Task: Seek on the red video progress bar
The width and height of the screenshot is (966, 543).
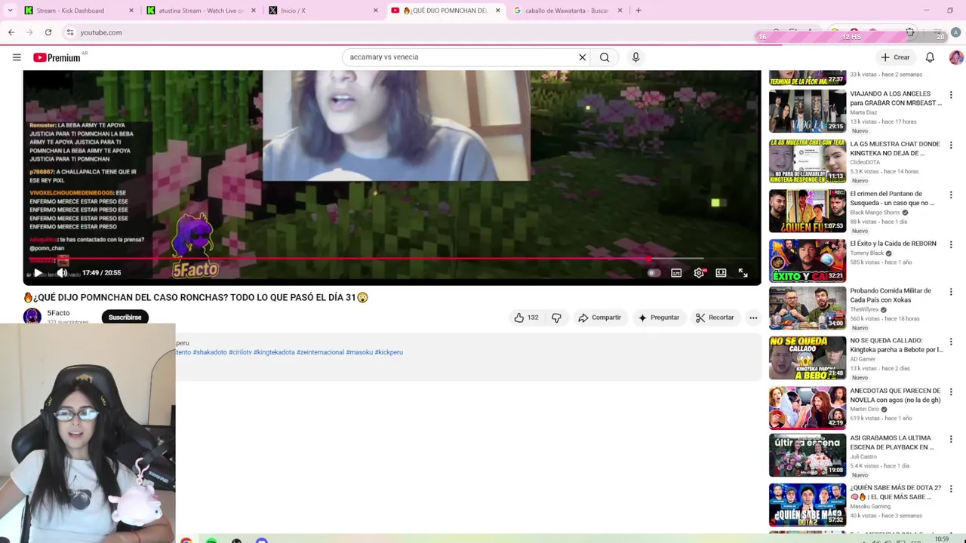Action: tap(366, 259)
